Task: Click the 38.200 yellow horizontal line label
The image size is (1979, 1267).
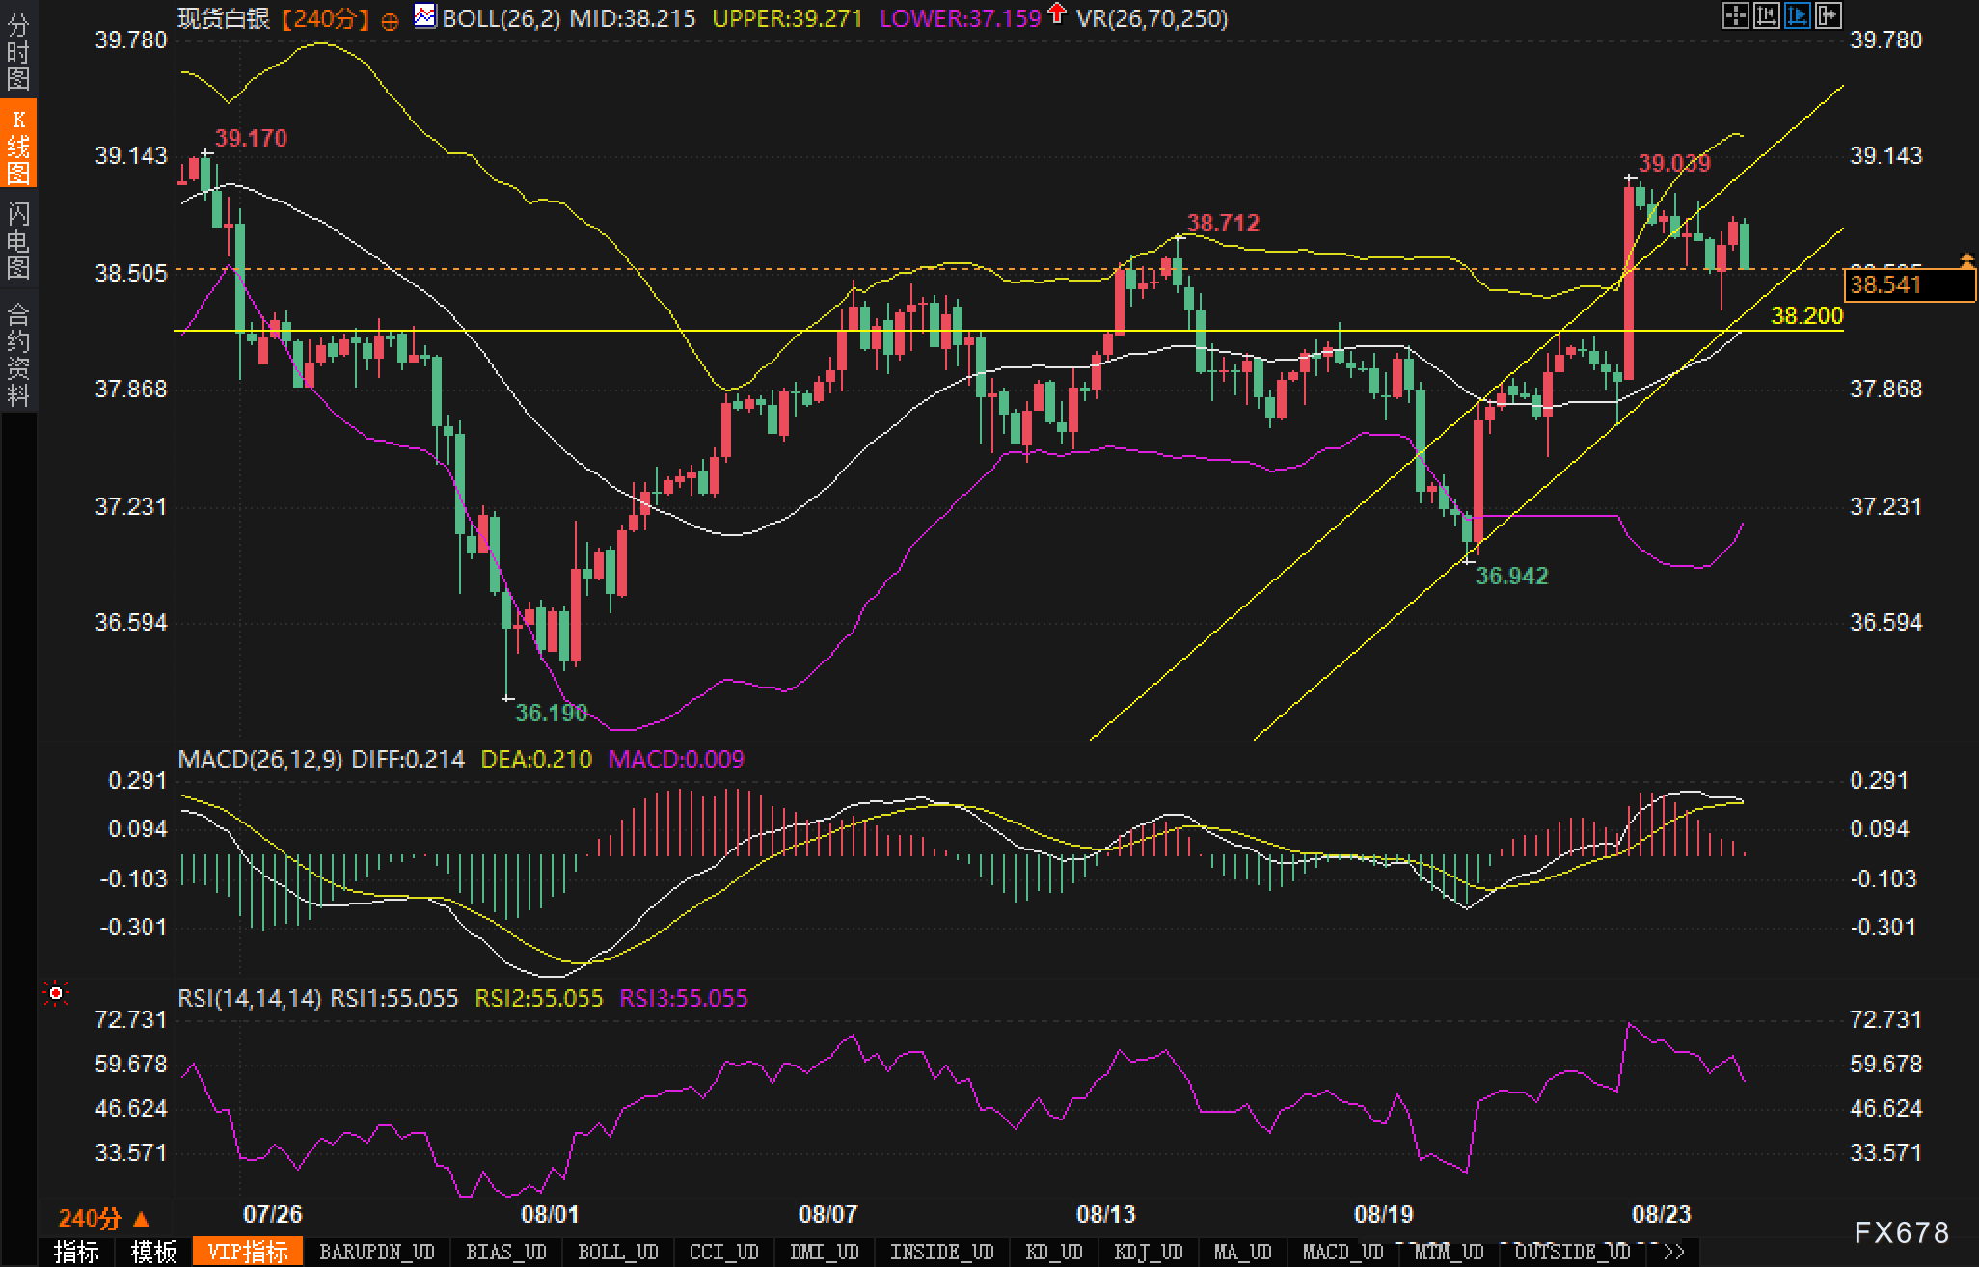Action: (1806, 315)
